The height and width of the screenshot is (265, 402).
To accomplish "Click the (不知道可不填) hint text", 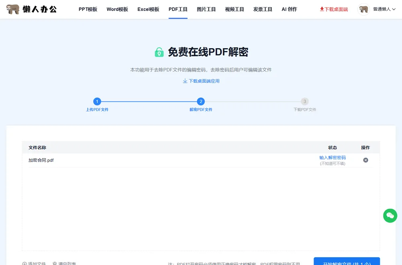I will 332,163.
